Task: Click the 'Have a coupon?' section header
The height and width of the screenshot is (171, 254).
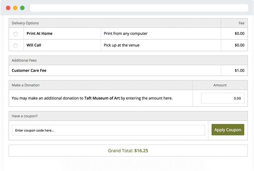Action: 25,116
